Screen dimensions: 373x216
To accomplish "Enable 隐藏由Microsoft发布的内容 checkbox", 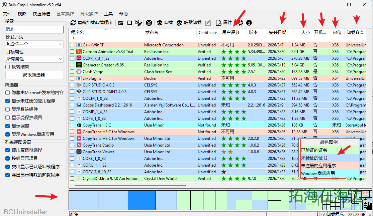I will (8, 92).
